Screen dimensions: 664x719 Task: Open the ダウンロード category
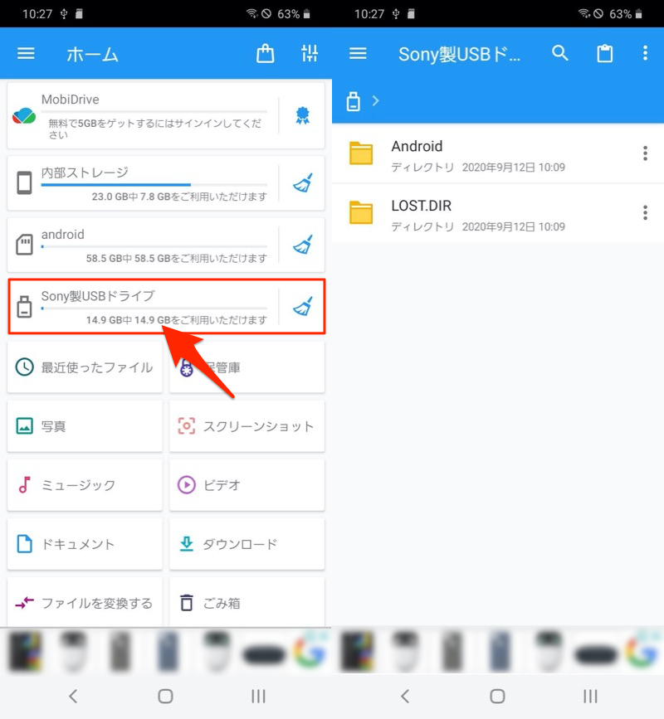247,544
